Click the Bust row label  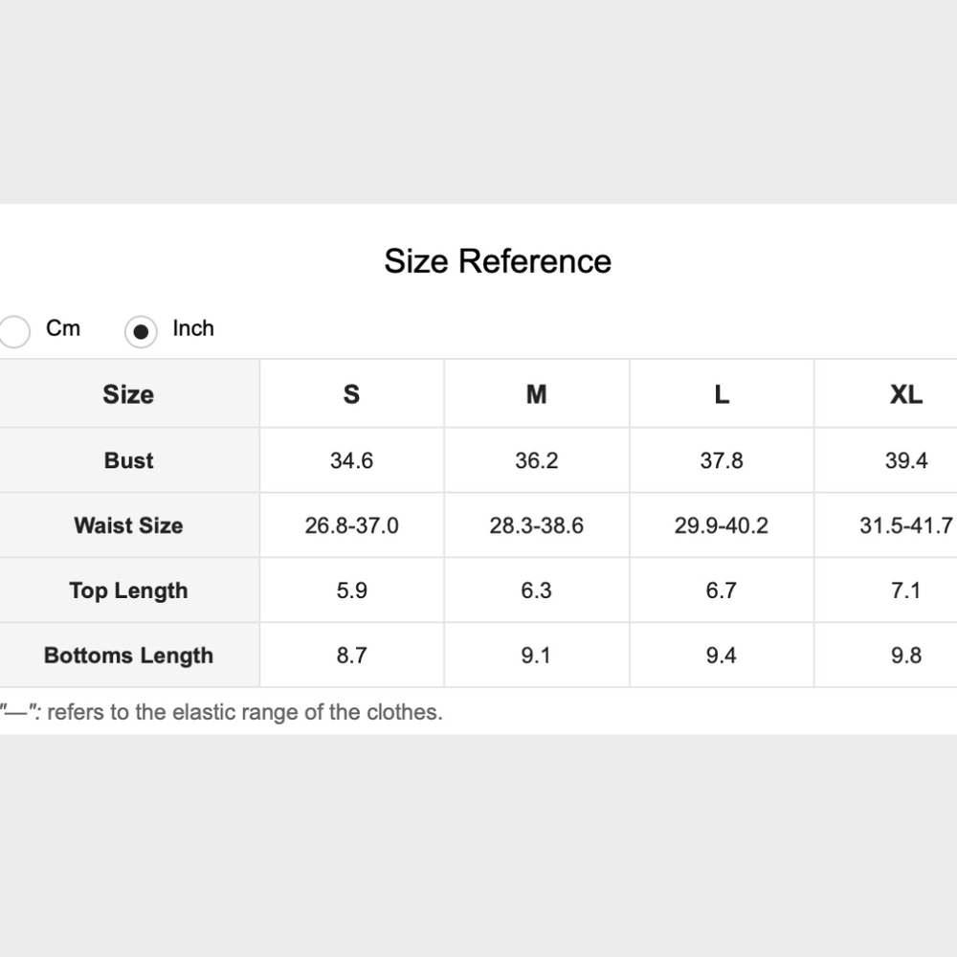point(128,460)
